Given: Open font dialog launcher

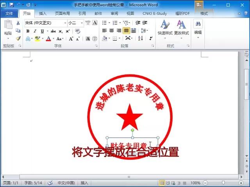Looking at the screenshot, I should 96,46.
